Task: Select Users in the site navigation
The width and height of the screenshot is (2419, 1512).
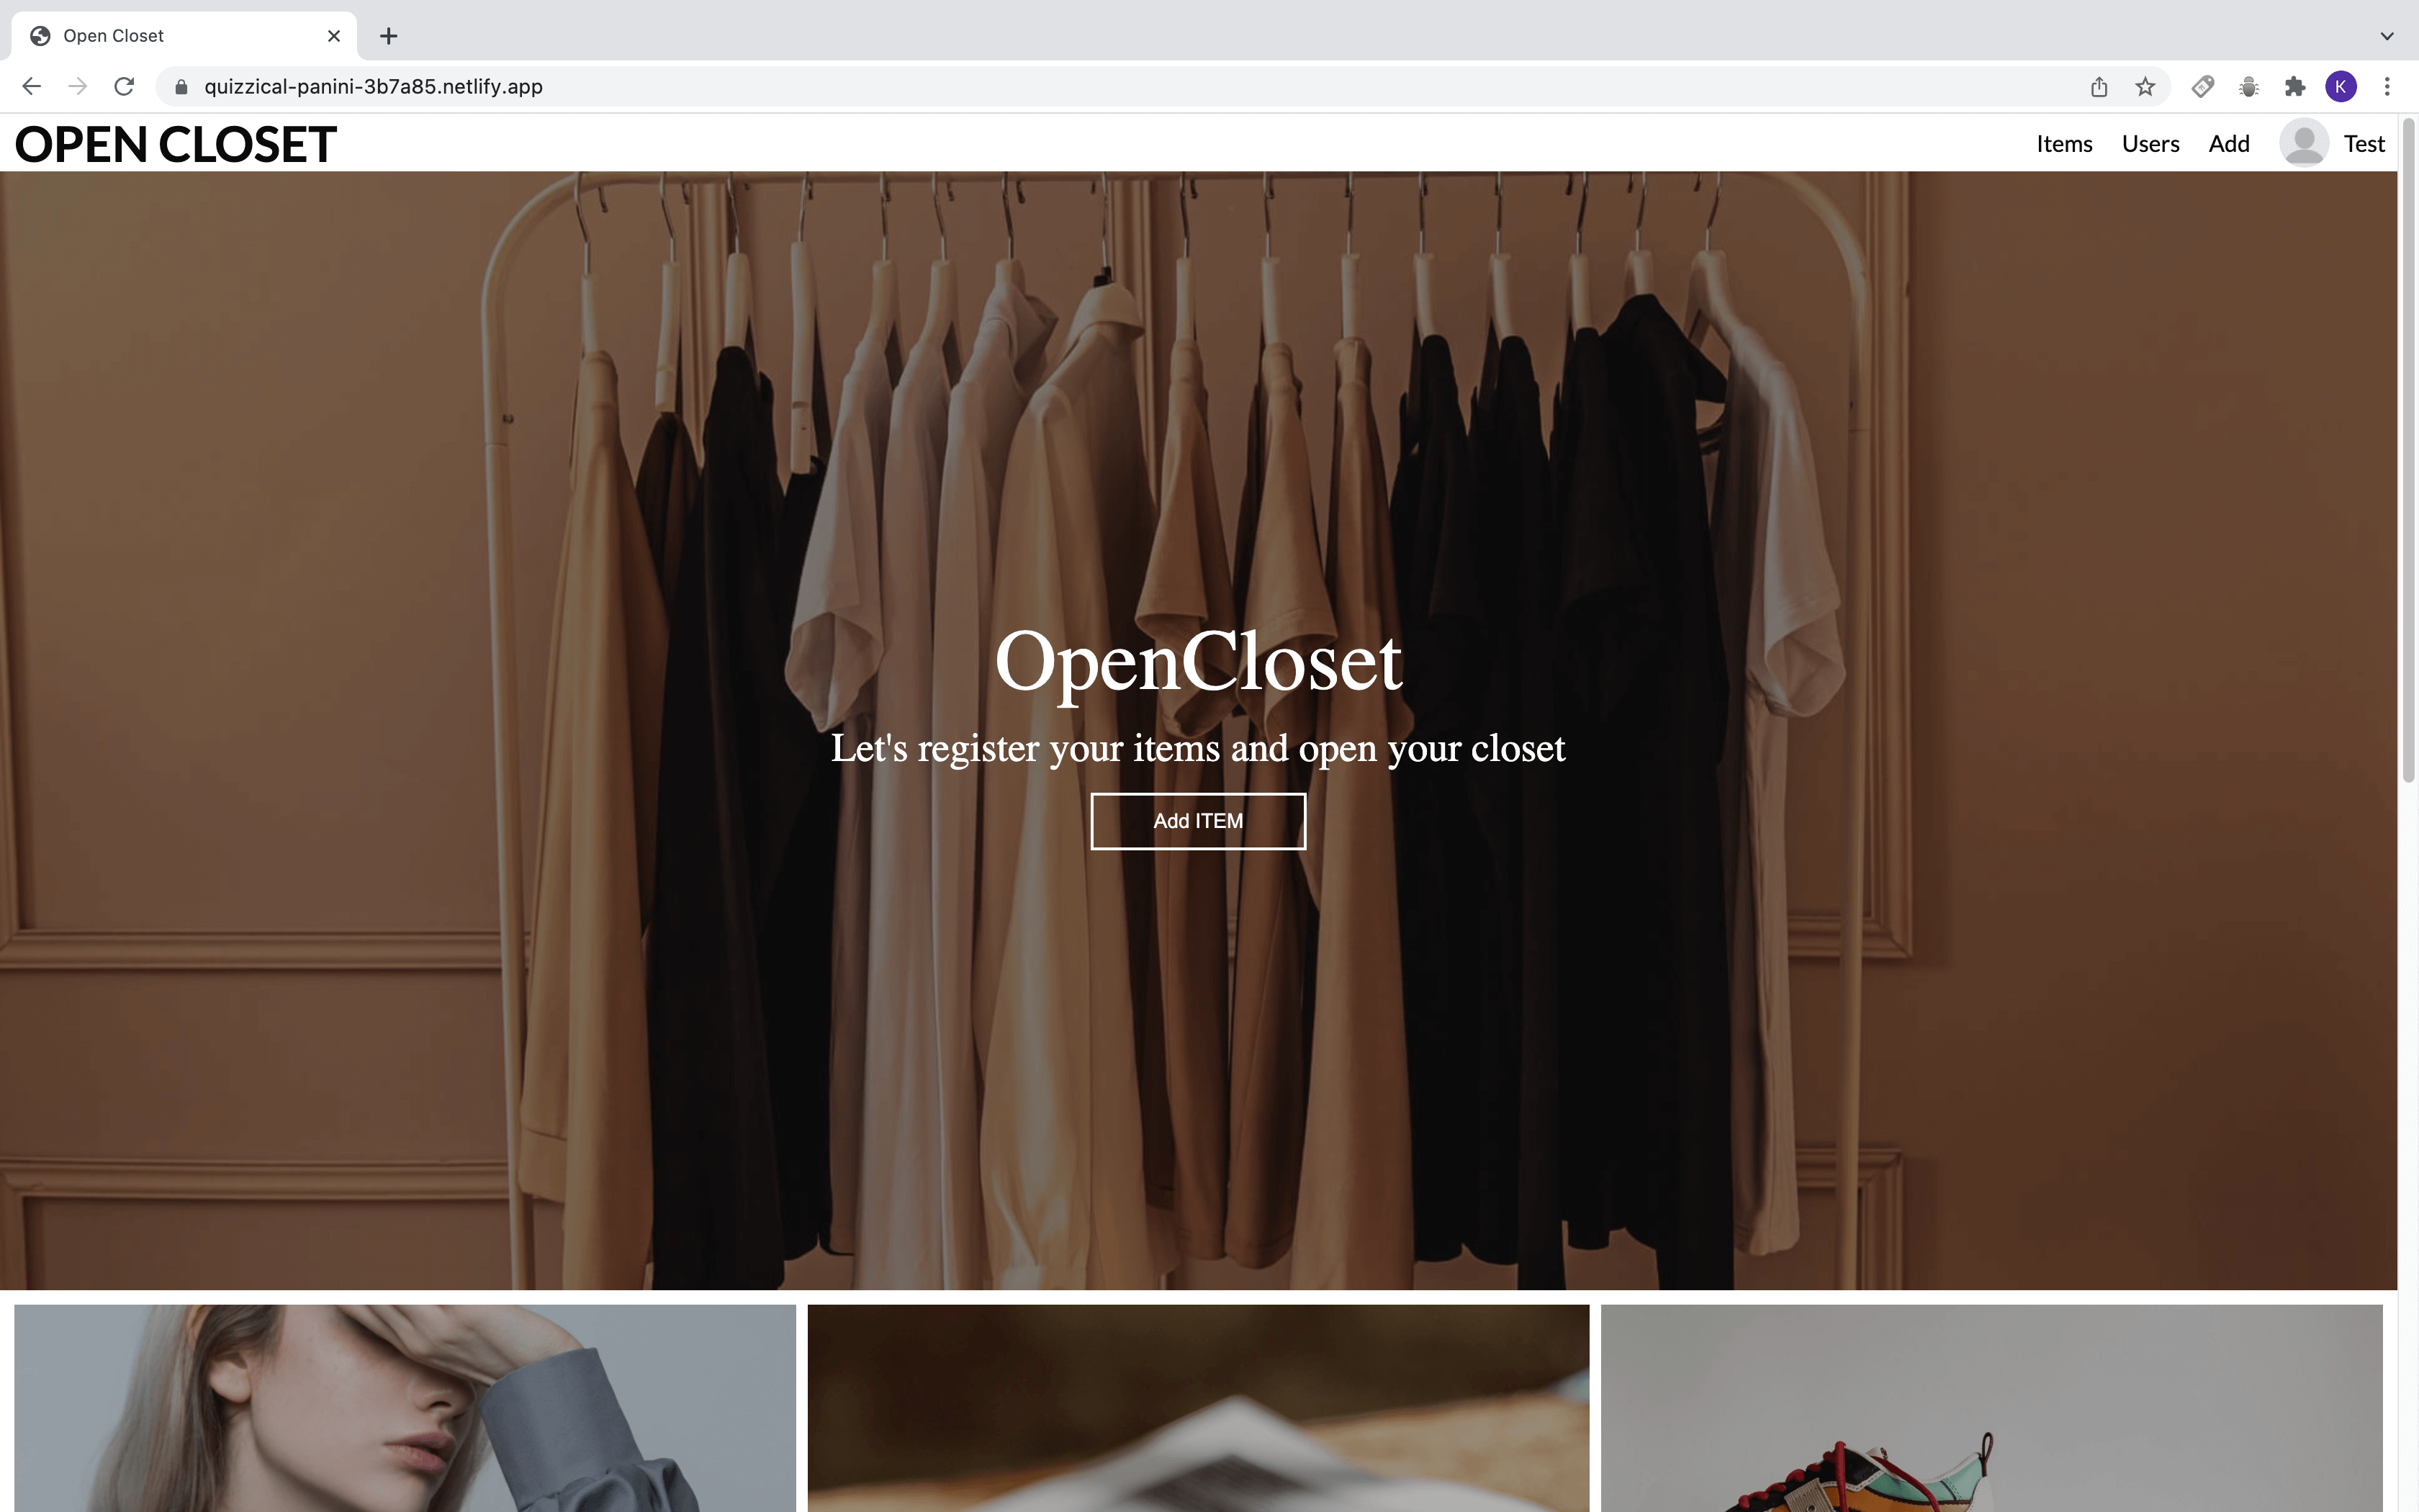Action: click(2149, 143)
